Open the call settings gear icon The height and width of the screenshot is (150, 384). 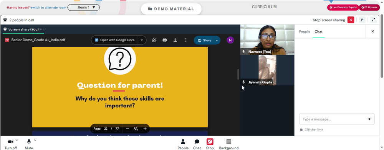pos(5,20)
